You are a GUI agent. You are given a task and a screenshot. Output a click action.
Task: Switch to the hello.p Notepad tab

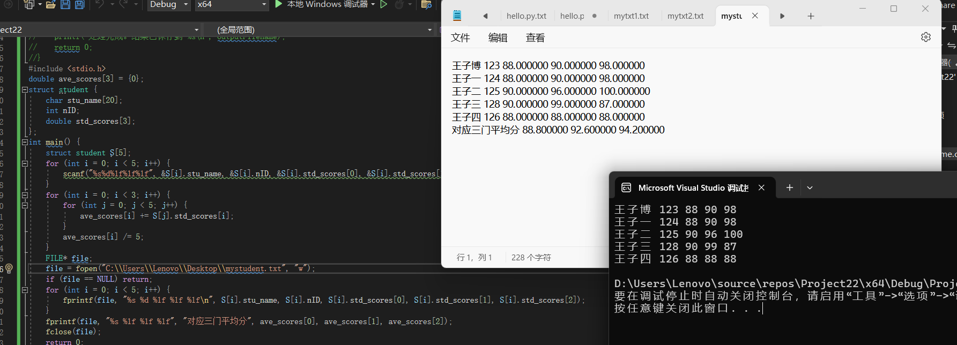[573, 16]
